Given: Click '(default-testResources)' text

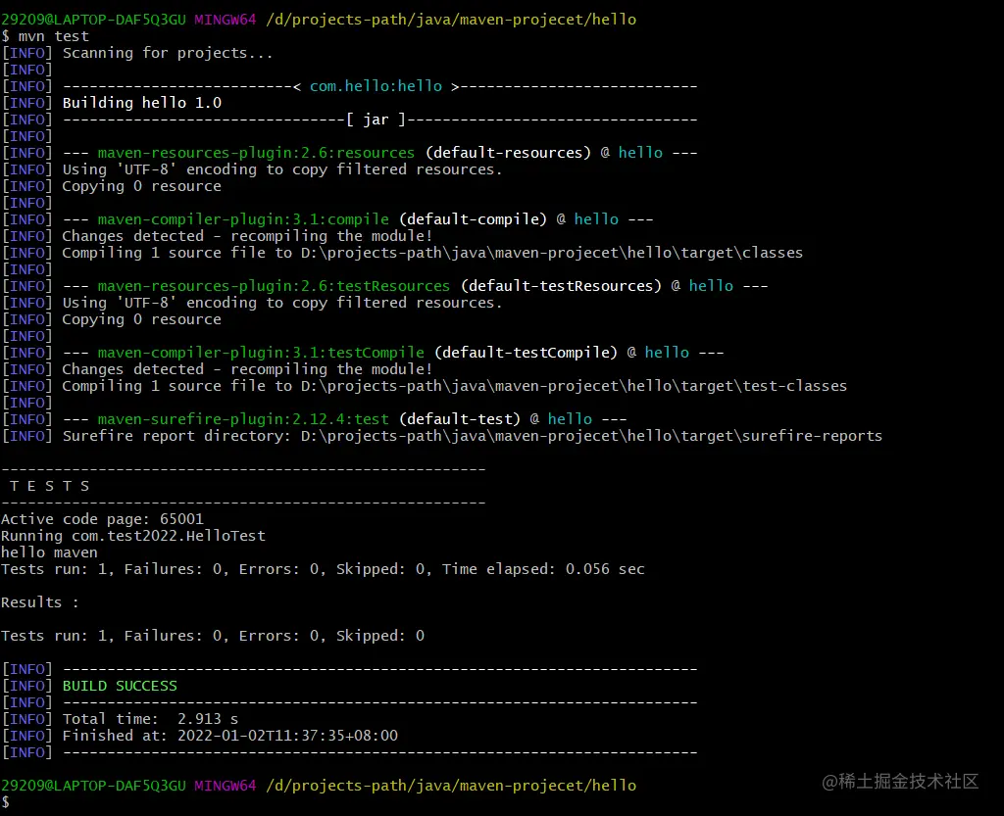Looking at the screenshot, I should [561, 286].
